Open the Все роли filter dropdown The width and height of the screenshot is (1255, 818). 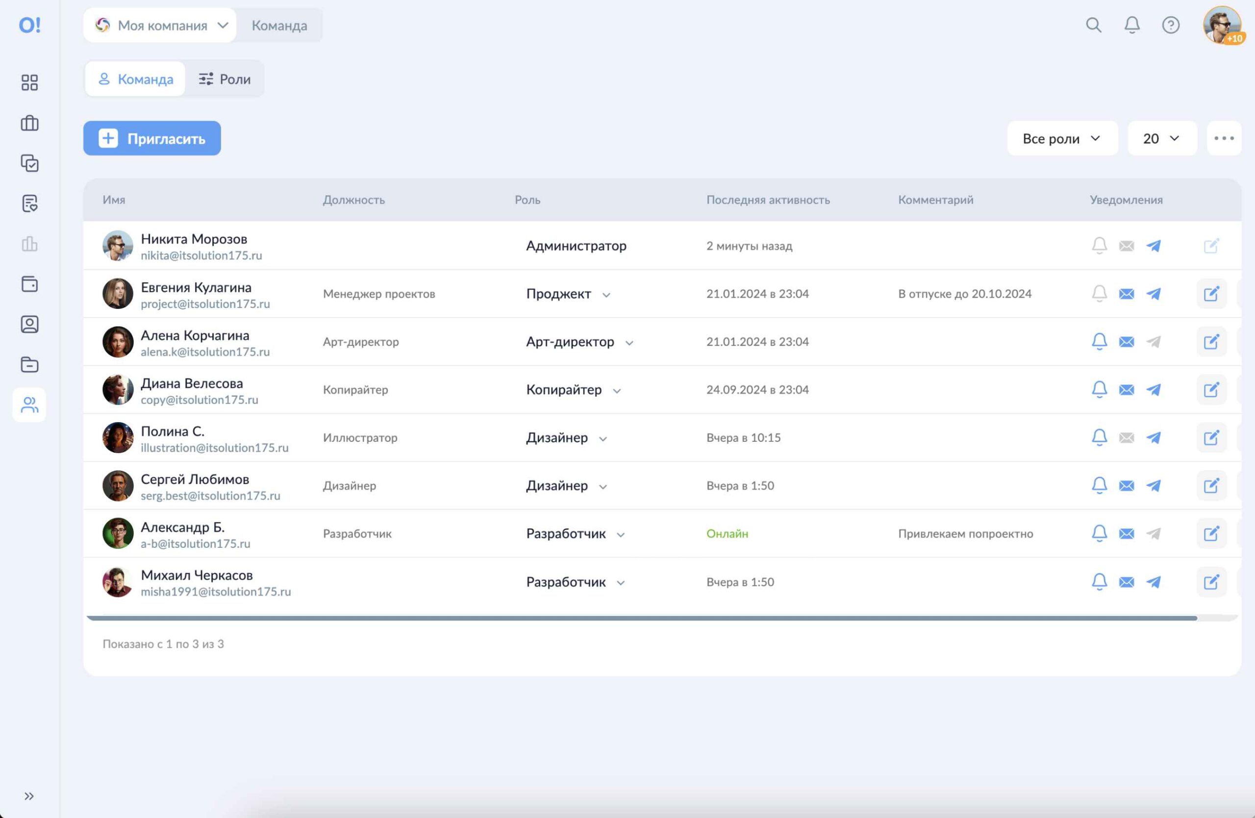click(x=1062, y=138)
